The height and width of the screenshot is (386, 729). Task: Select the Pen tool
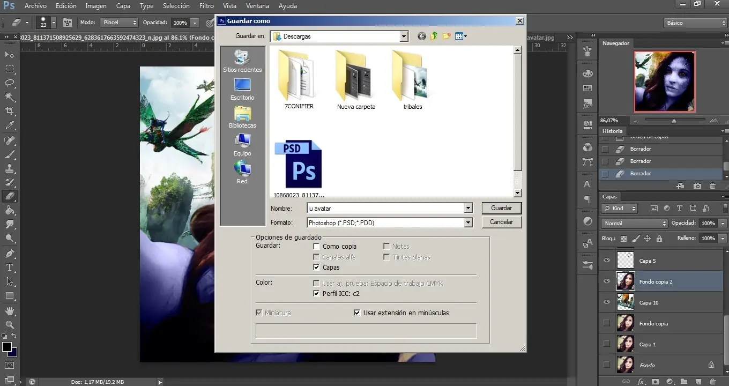(10, 254)
